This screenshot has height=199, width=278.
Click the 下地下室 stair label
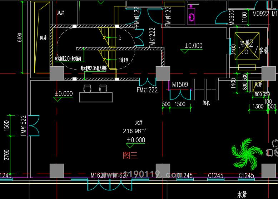tap(124, 60)
